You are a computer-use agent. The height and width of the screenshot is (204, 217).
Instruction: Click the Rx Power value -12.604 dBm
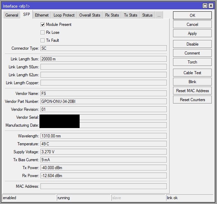tap(103, 176)
